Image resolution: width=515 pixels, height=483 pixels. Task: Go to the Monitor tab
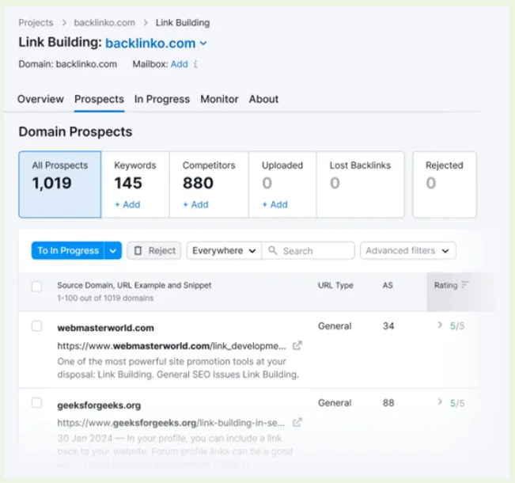point(219,99)
